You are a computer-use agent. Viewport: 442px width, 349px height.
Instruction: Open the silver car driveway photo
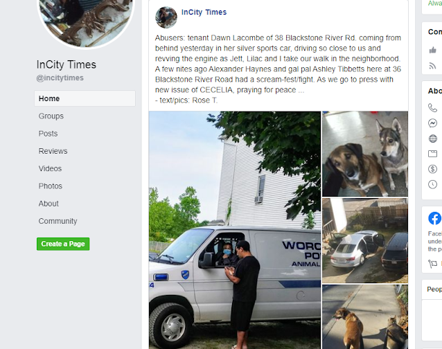pos(365,240)
